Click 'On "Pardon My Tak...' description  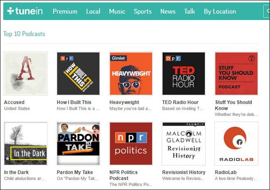click(78, 179)
